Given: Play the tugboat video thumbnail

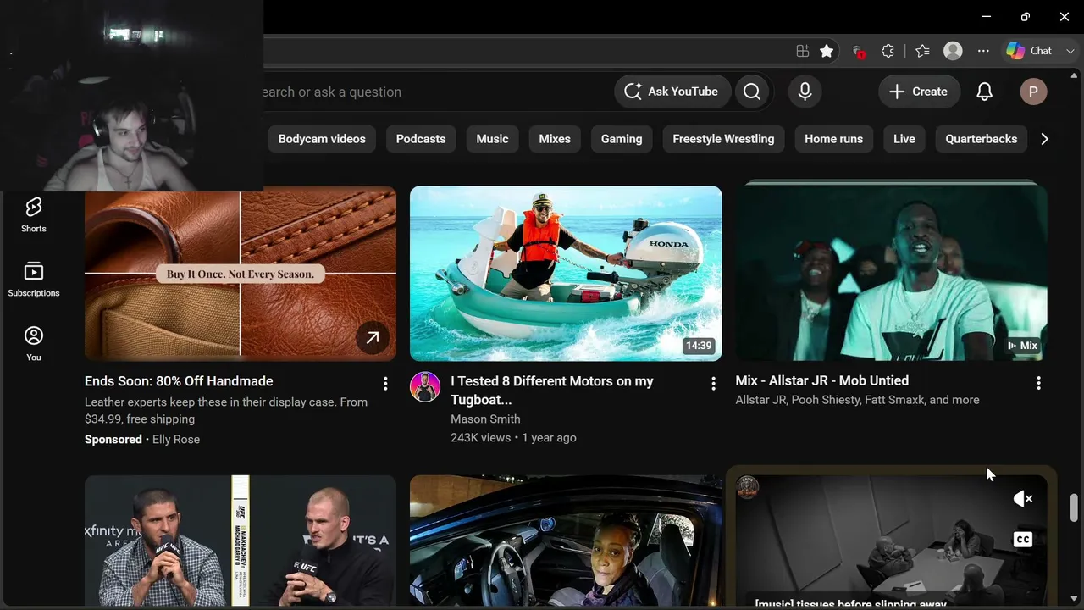Looking at the screenshot, I should 566,274.
